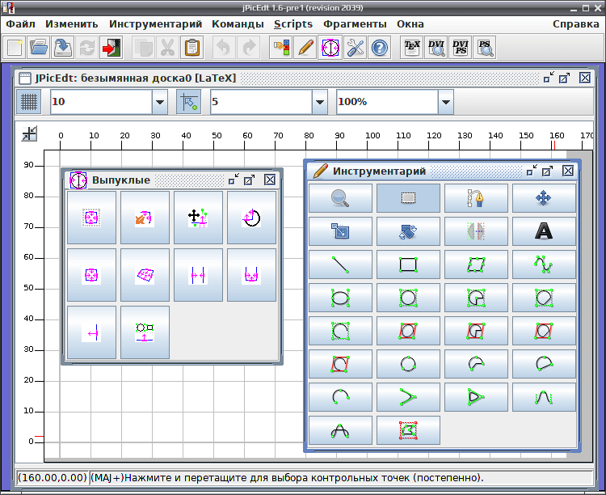Screen dimensions: 606x495
Task: Open the snap step dropdown showing 5
Action: 320,102
